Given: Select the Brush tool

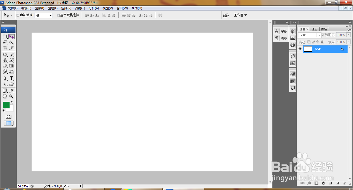Looking at the screenshot, I should point(12,54).
